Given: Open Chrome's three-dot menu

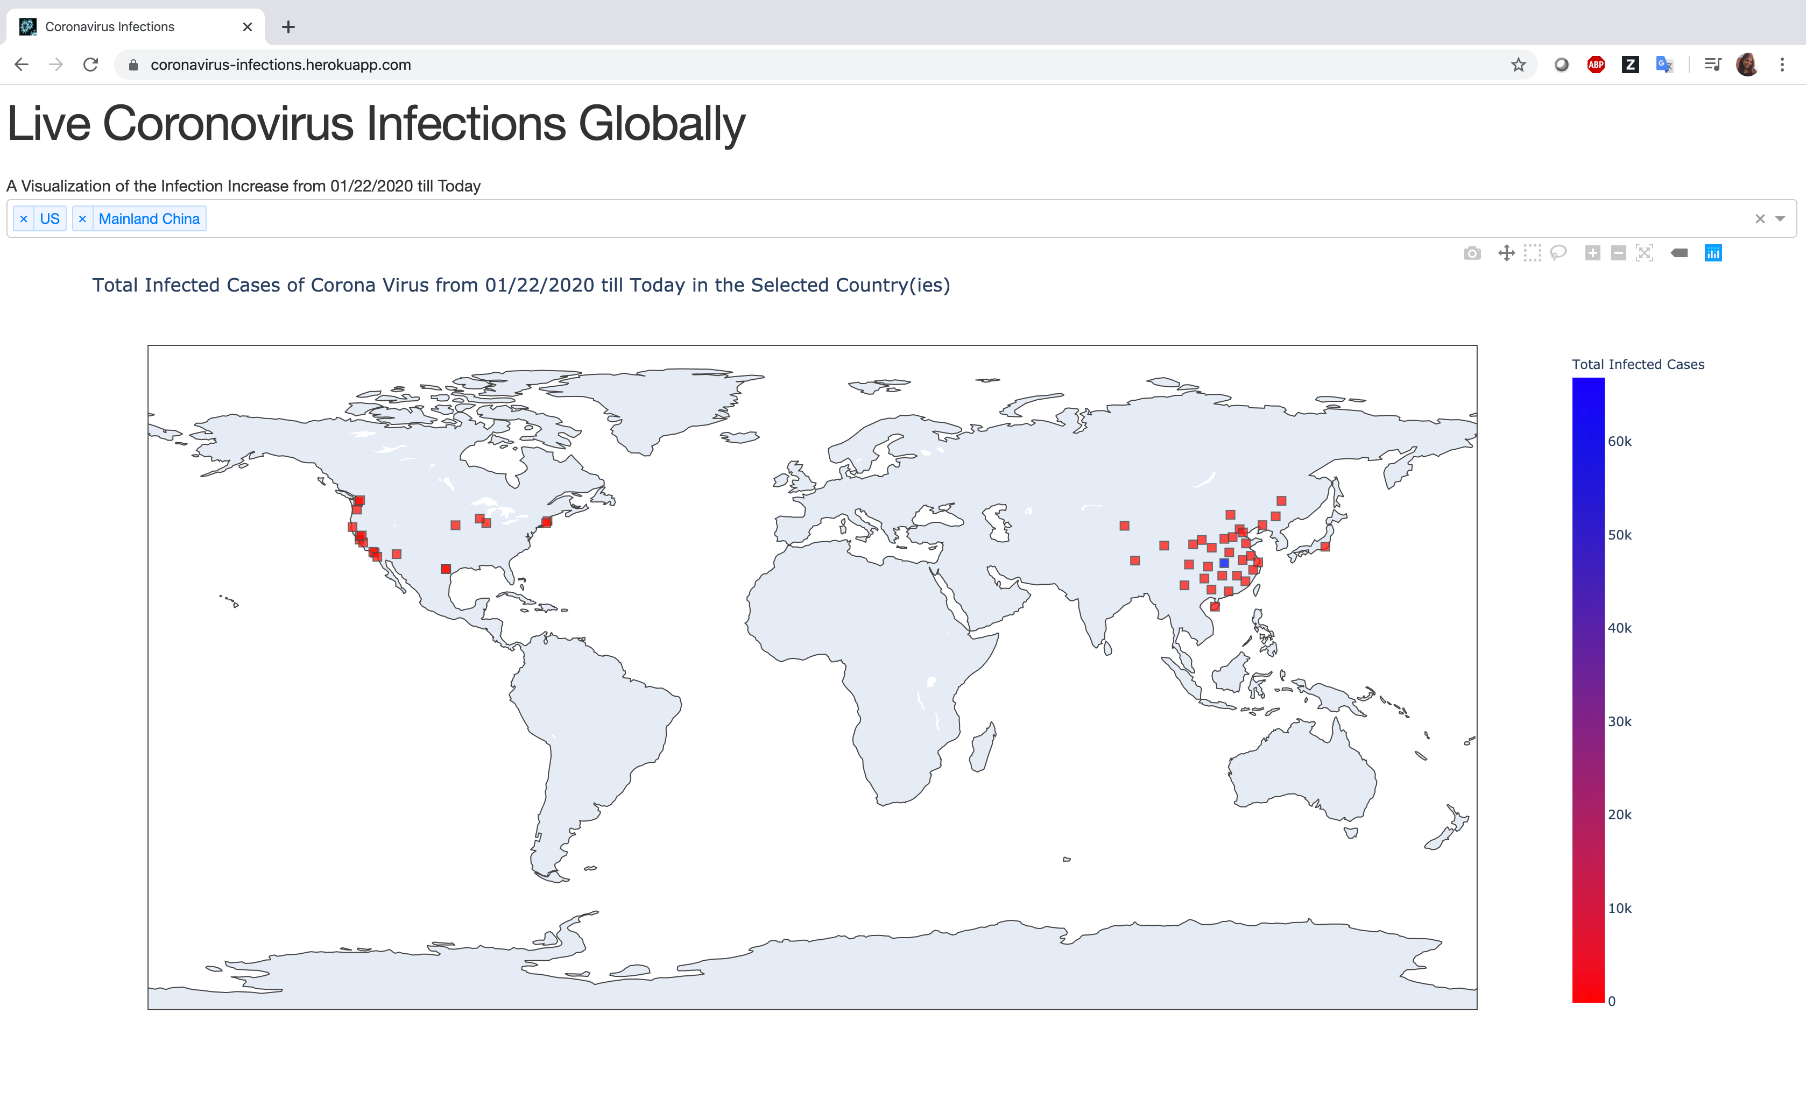Looking at the screenshot, I should coord(1782,65).
